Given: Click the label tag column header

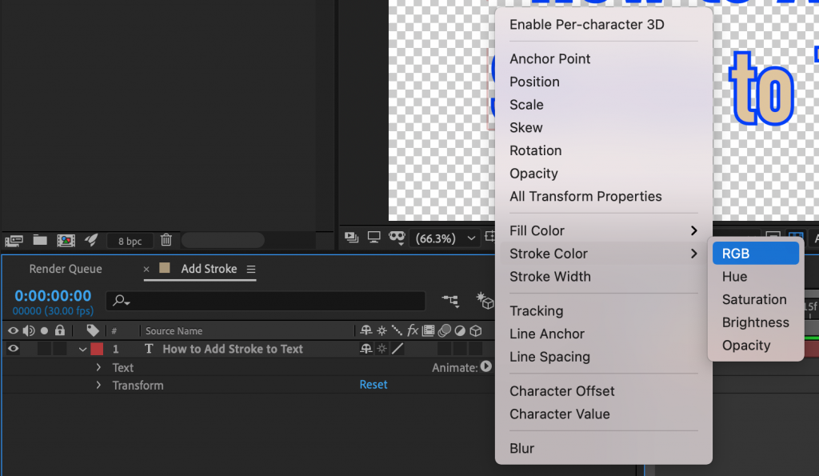Looking at the screenshot, I should coord(93,330).
